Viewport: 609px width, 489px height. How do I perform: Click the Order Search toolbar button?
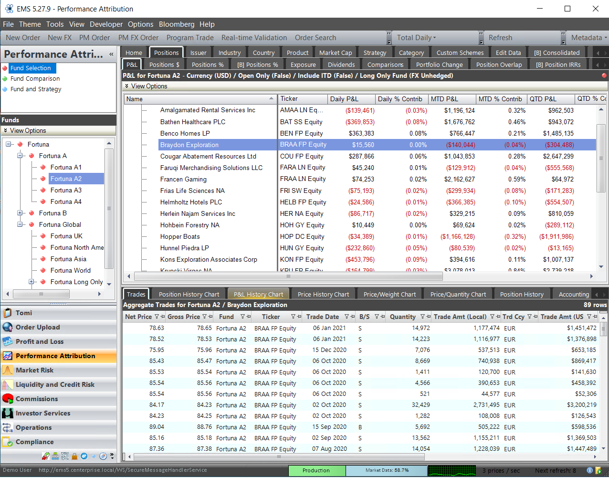[x=315, y=38]
